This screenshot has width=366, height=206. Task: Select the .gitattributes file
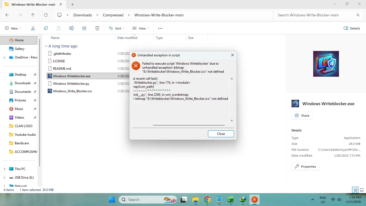(62, 53)
